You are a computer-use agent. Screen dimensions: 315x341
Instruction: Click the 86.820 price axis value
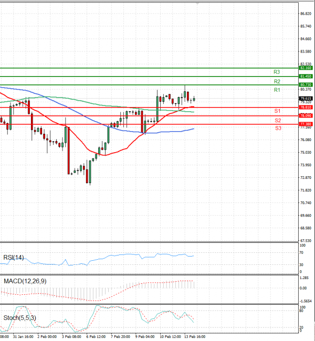(x=306, y=14)
